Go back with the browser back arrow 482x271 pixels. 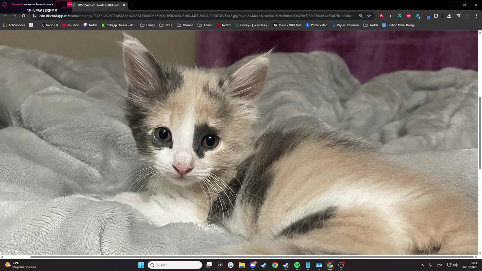pos(5,16)
